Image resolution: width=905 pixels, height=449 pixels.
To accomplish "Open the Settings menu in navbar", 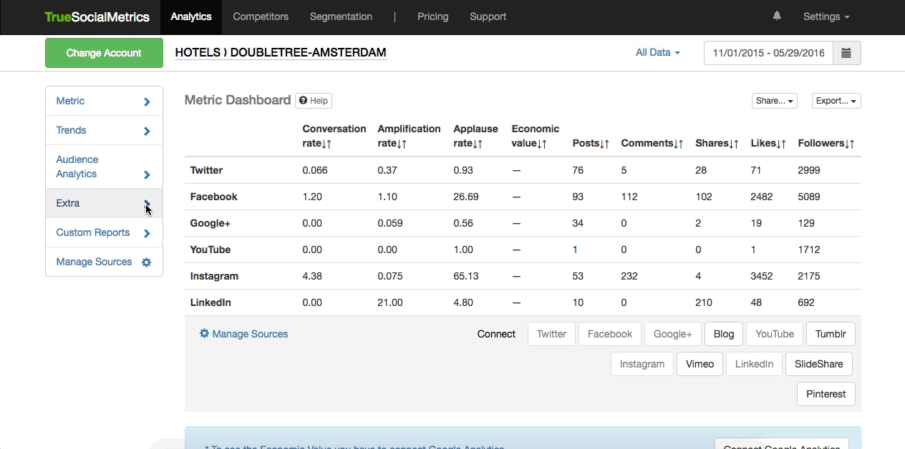I will point(826,16).
